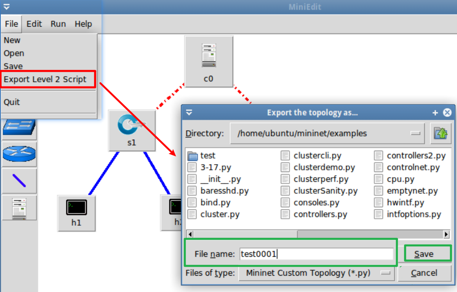This screenshot has height=292, width=457.
Task: Open the Help menu
Action: [84, 24]
